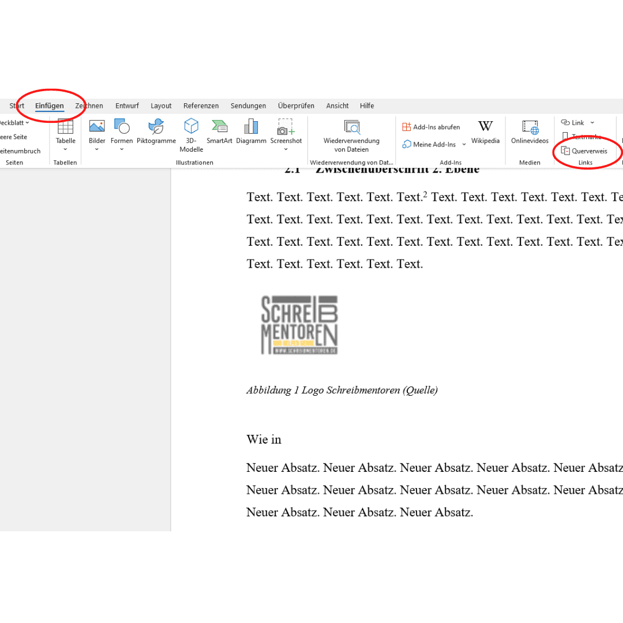Place cursor after 'Wie in'
Image resolution: width=623 pixels, height=623 pixels.
pos(282,440)
